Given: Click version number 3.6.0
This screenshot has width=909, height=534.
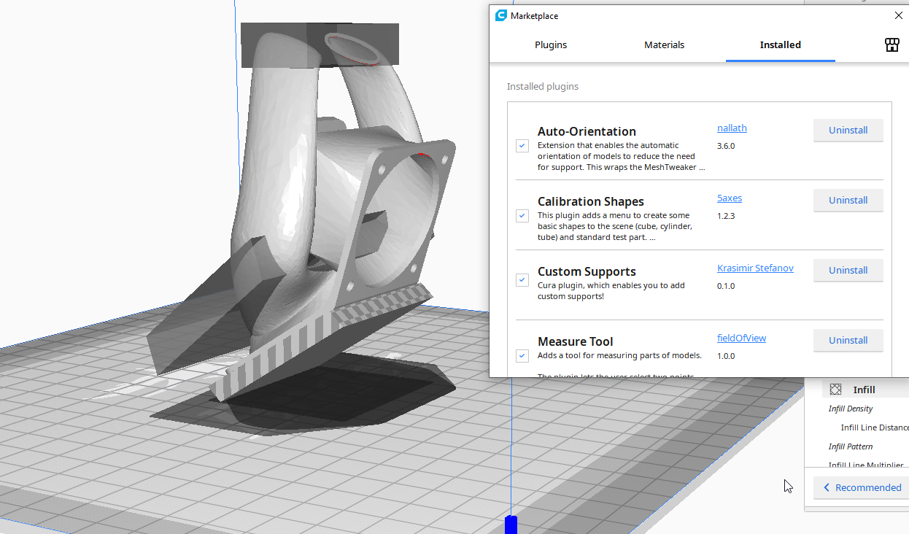Looking at the screenshot, I should coord(726,146).
